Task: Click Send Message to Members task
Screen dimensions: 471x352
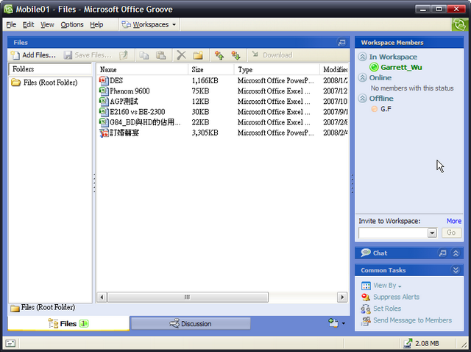Action: 406,320
